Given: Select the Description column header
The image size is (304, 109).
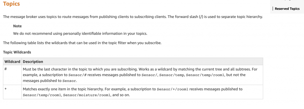Looking at the screenshot, I should tap(33, 62).
